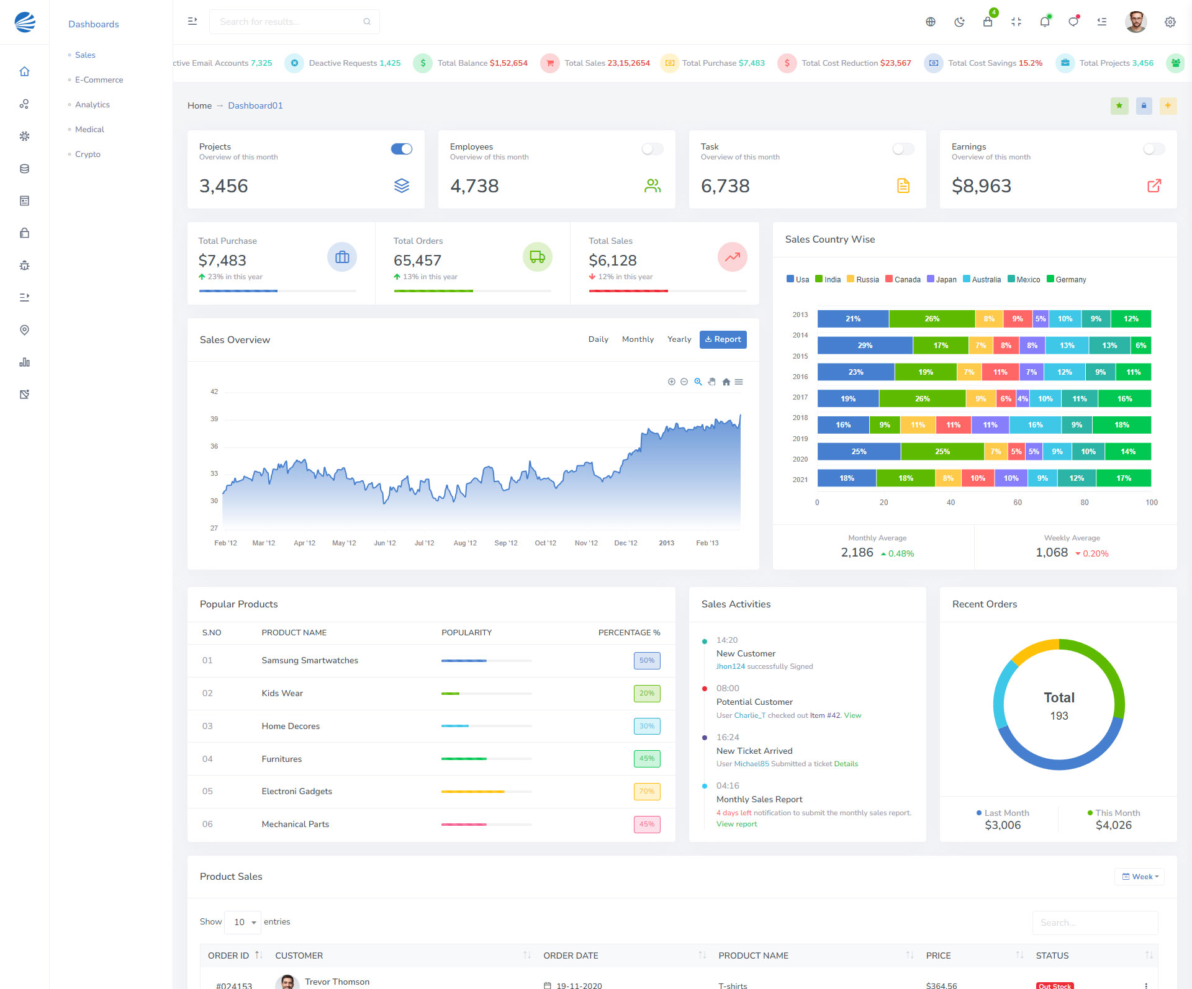Switch to dark mode moon icon
1192x989 pixels.
[x=959, y=22]
